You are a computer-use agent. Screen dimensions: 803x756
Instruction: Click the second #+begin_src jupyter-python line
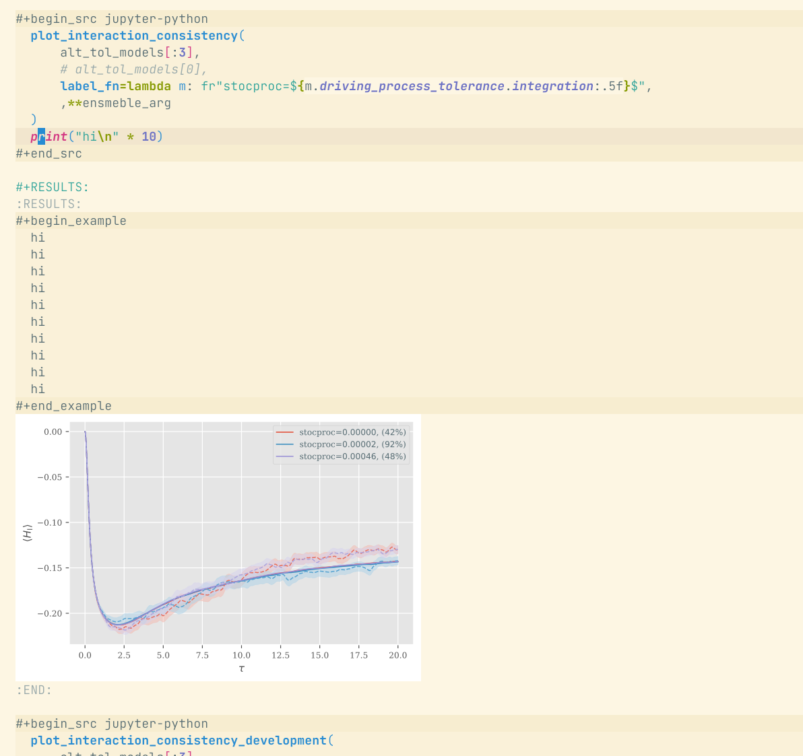(x=112, y=724)
